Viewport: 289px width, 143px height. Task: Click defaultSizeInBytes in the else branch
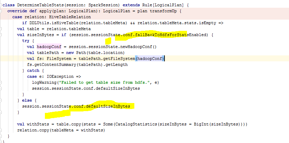pos(108,106)
